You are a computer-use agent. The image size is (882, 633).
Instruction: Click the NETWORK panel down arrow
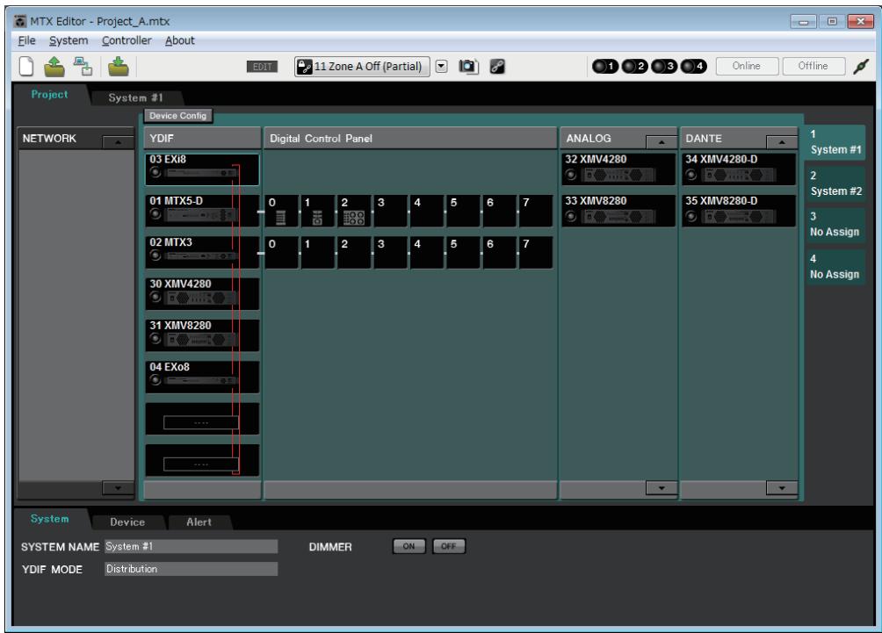pos(118,487)
